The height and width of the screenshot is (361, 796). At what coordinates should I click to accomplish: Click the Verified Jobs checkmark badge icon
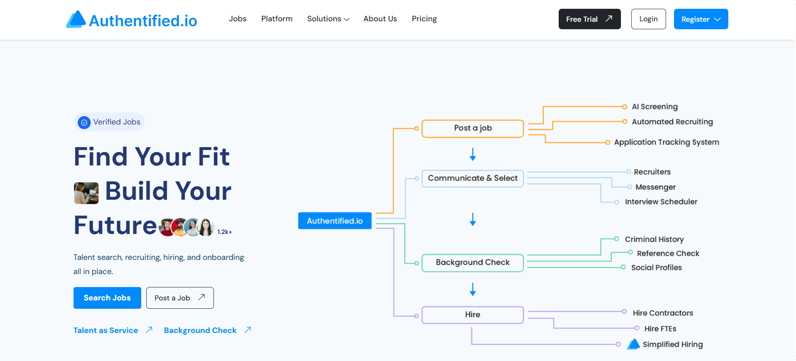coord(84,122)
